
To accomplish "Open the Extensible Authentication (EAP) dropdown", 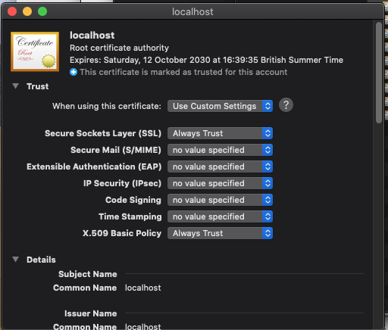I will coord(220,167).
